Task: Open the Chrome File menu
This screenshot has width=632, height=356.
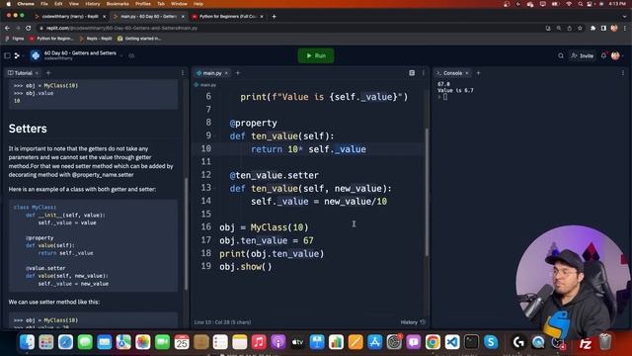Action: (x=44, y=4)
